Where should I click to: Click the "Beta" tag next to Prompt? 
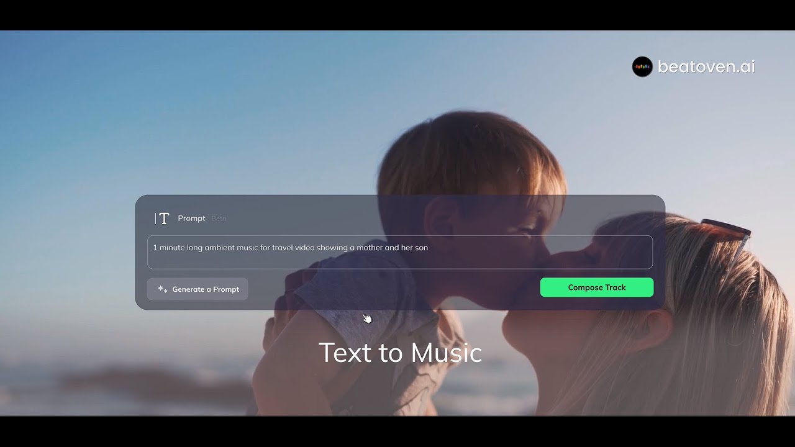(x=219, y=219)
